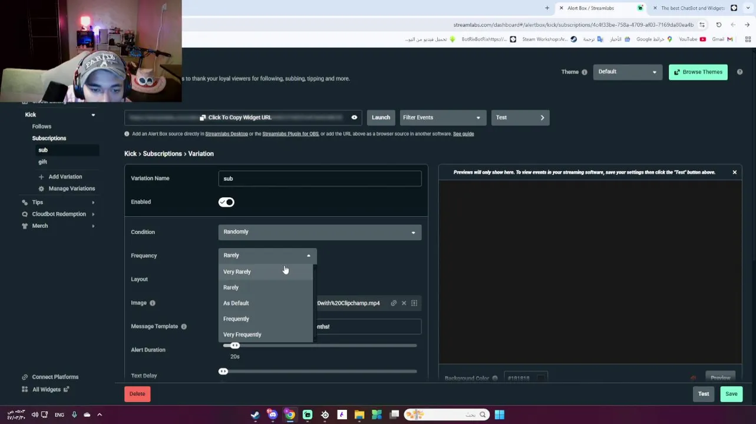Click the Windows Start button
Image resolution: width=756 pixels, height=424 pixels.
coord(500,415)
